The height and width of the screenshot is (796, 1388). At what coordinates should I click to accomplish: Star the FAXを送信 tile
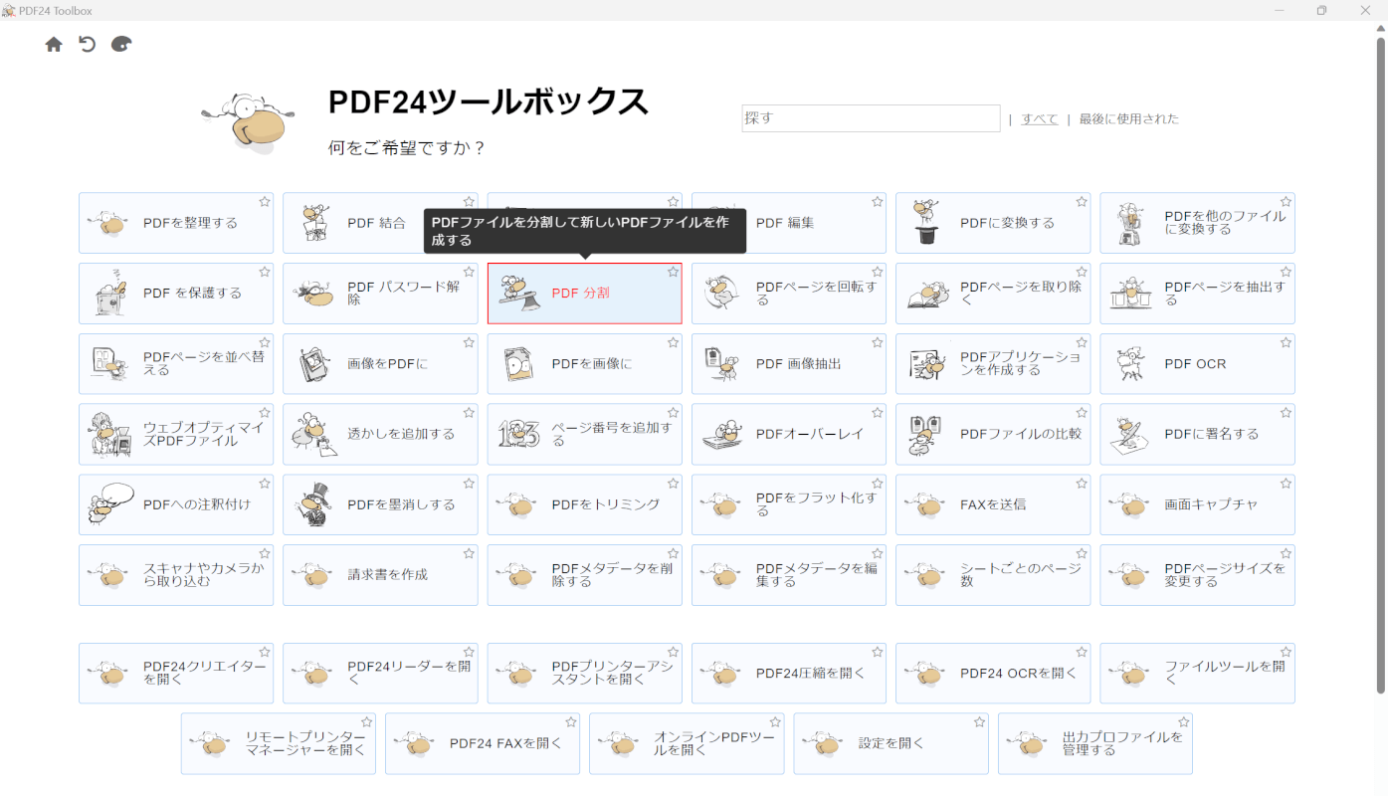coord(1082,483)
